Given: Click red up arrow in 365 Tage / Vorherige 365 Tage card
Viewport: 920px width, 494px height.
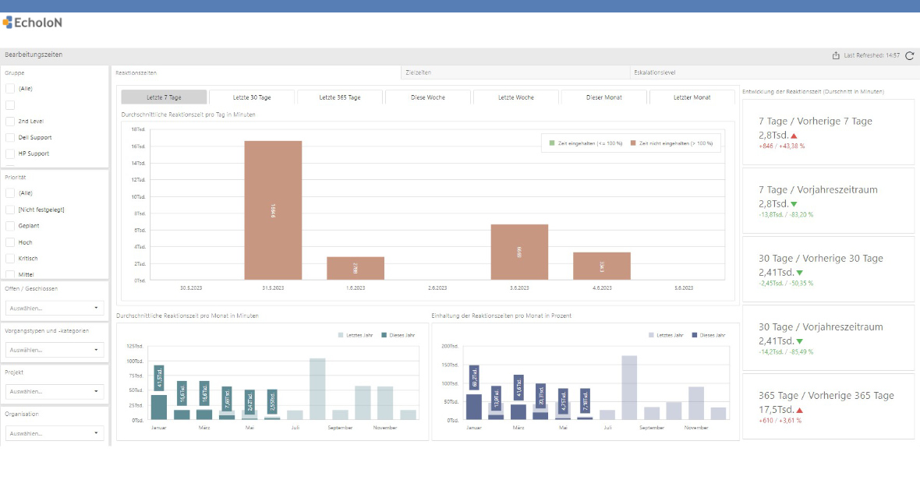Looking at the screenshot, I should [800, 410].
